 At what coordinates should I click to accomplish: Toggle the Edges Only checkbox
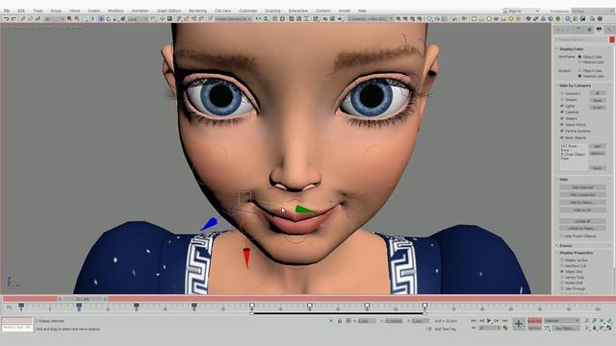pyautogui.click(x=562, y=271)
